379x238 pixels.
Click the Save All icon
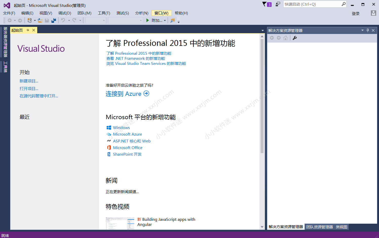(54, 21)
